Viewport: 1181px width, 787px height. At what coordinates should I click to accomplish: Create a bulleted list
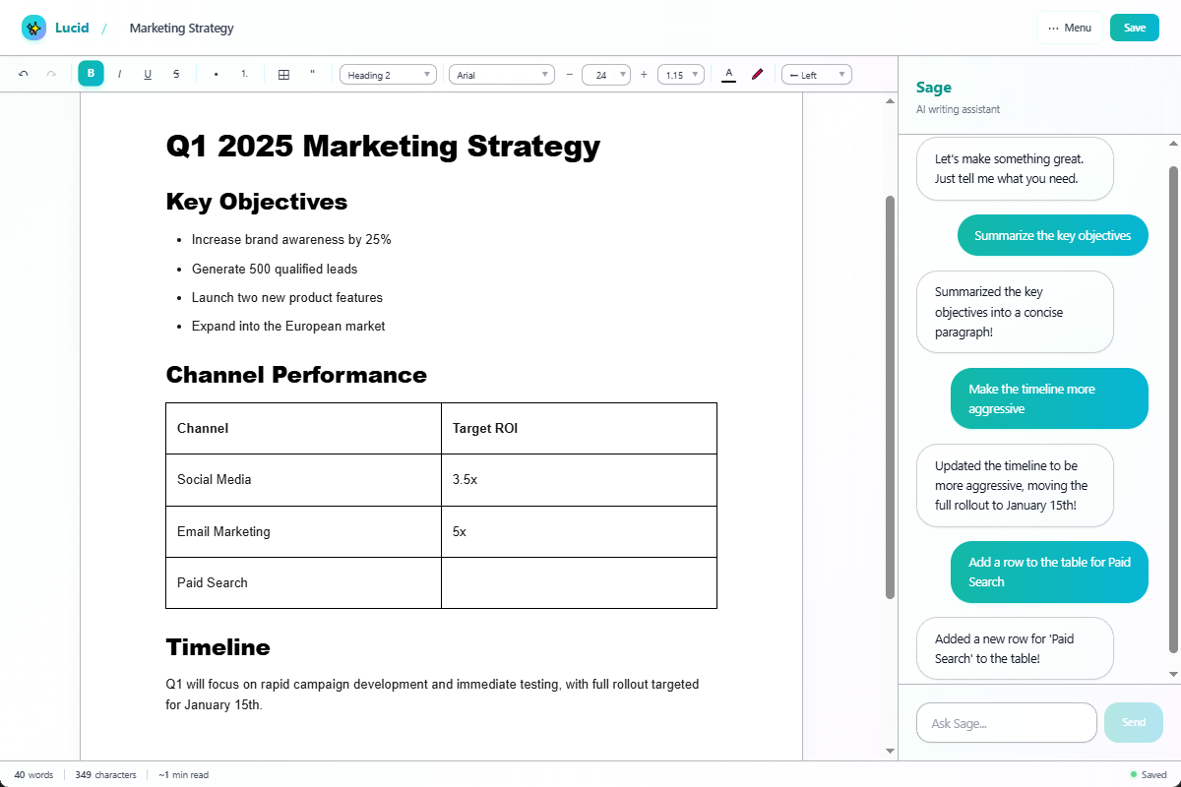coord(215,74)
